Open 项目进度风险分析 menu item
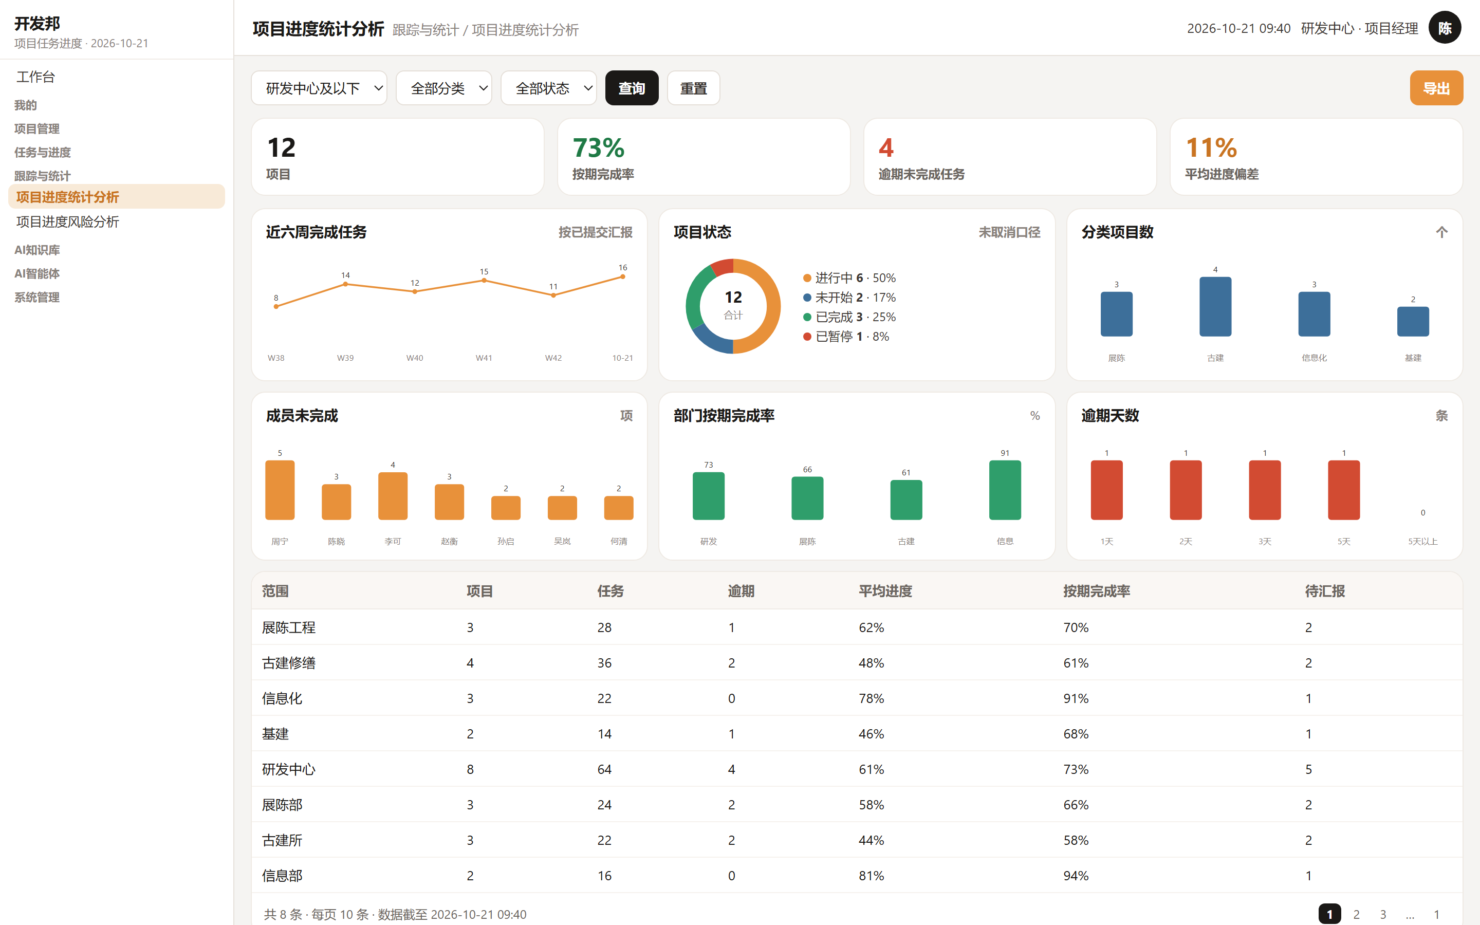Viewport: 1480px width, 925px height. (116, 221)
